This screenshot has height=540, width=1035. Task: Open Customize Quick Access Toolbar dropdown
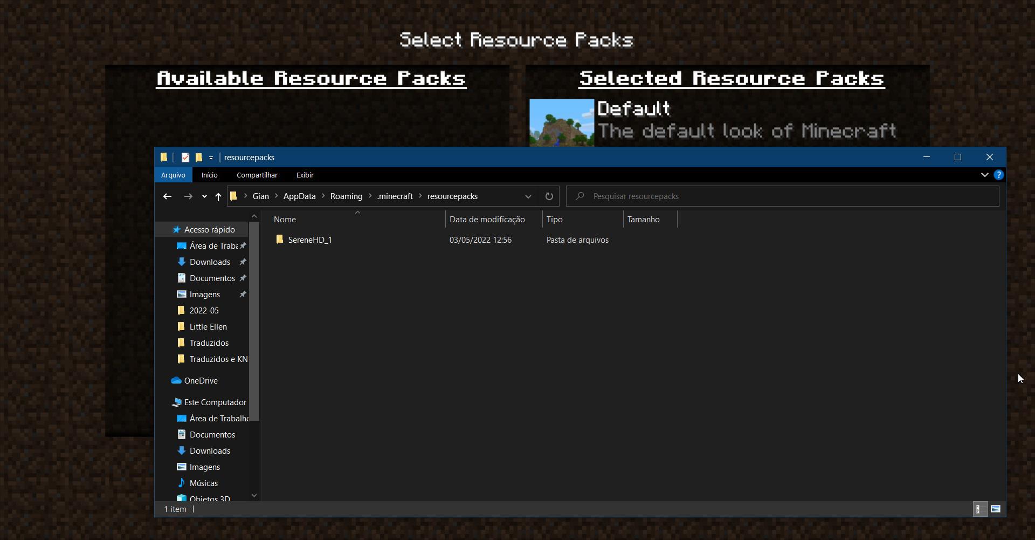pyautogui.click(x=211, y=158)
